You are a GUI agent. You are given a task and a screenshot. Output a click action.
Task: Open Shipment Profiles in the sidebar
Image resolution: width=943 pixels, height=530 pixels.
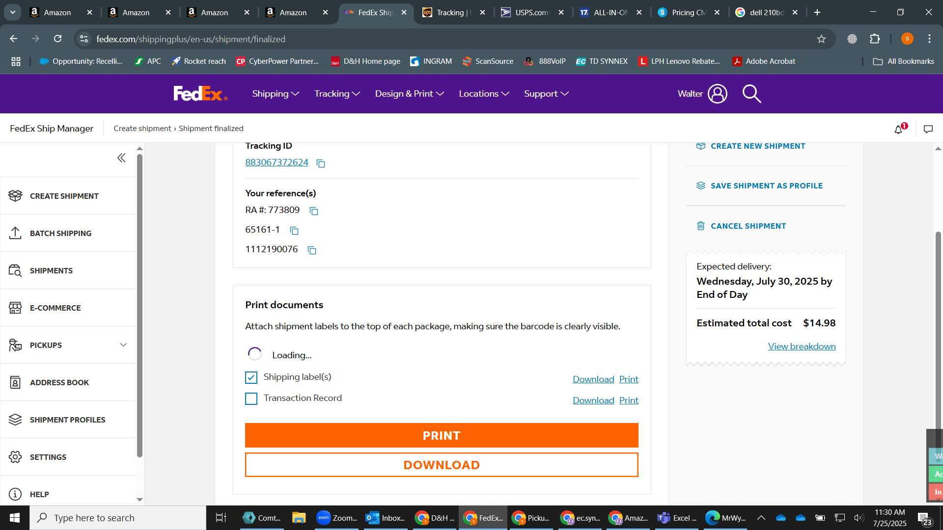68,420
